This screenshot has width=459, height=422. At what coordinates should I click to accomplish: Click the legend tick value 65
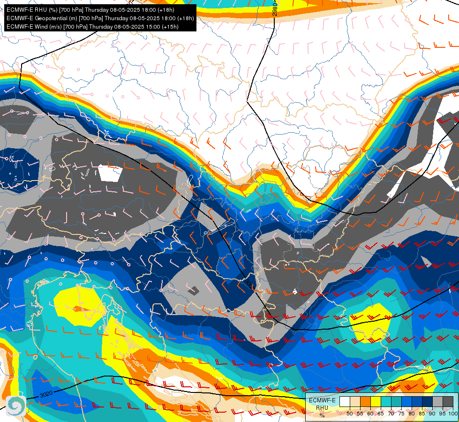click(x=381, y=414)
